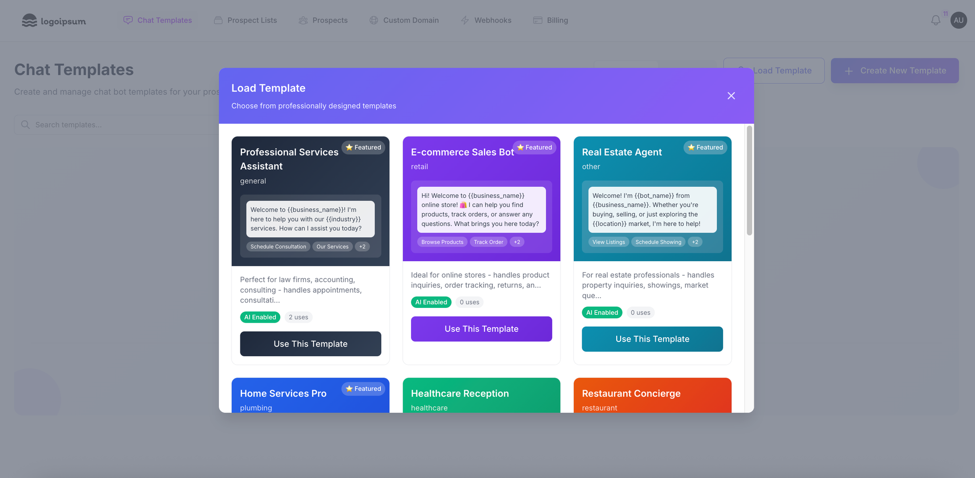This screenshot has width=975, height=478.
Task: Click Featured star badge on E-commerce Sales Bot
Action: [x=534, y=148]
